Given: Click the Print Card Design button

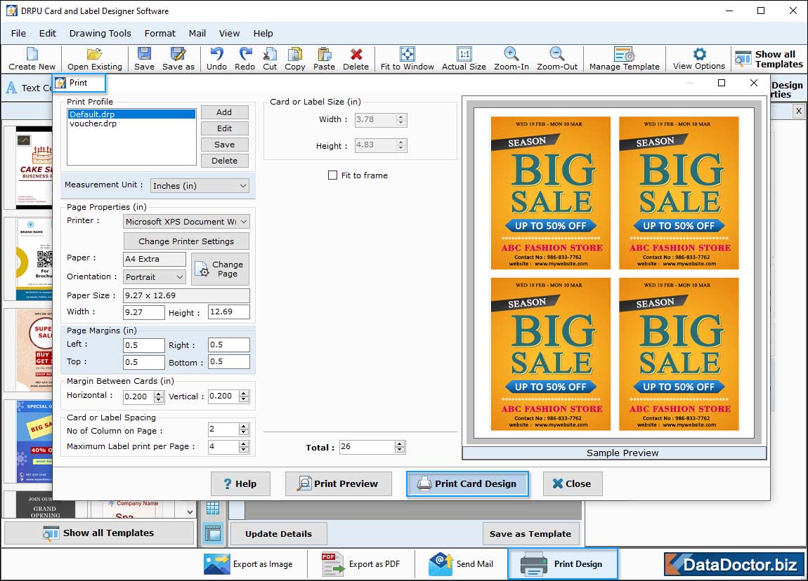Looking at the screenshot, I should 467,483.
